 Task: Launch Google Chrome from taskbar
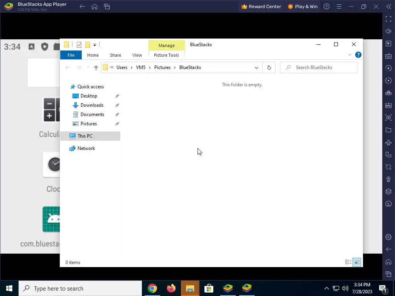click(152, 288)
